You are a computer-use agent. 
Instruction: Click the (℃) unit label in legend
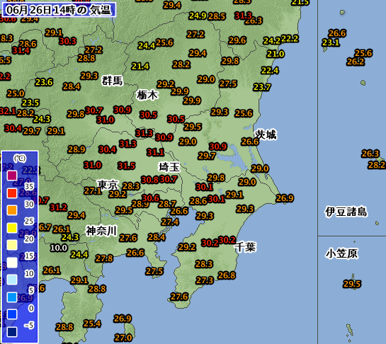[20, 158]
